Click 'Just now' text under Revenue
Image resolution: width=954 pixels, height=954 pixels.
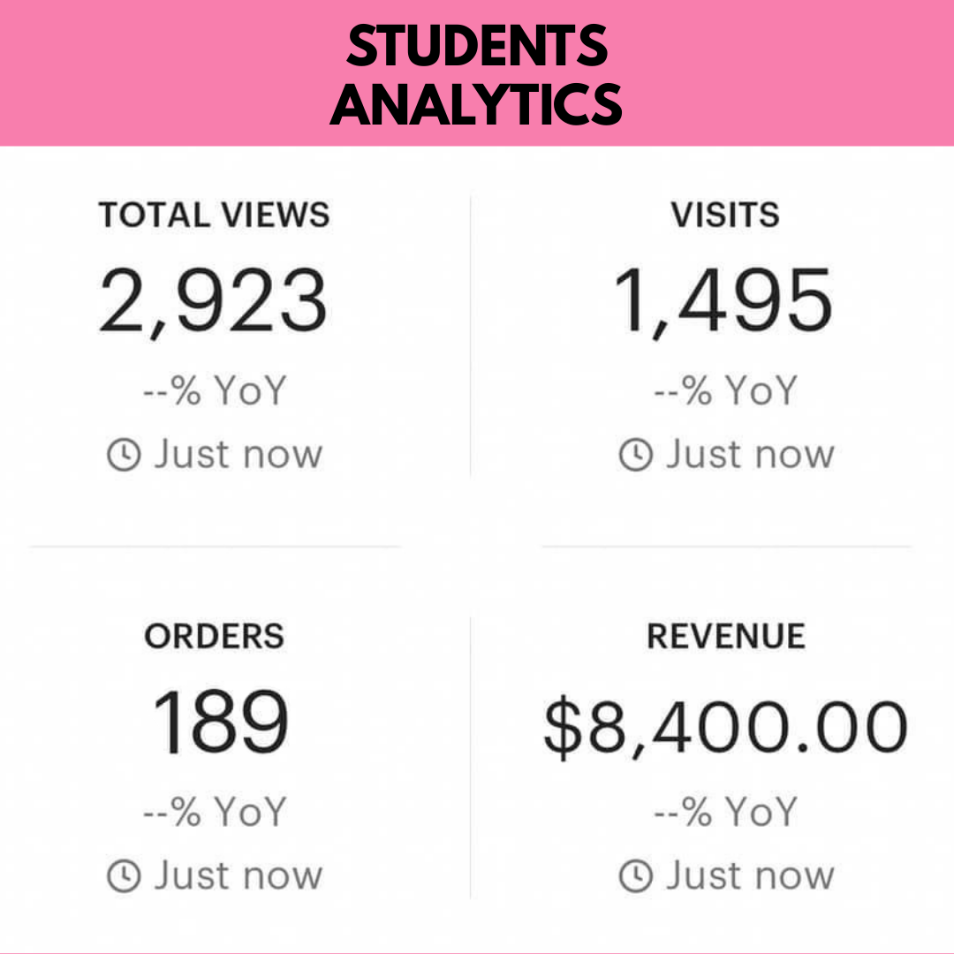(x=750, y=876)
